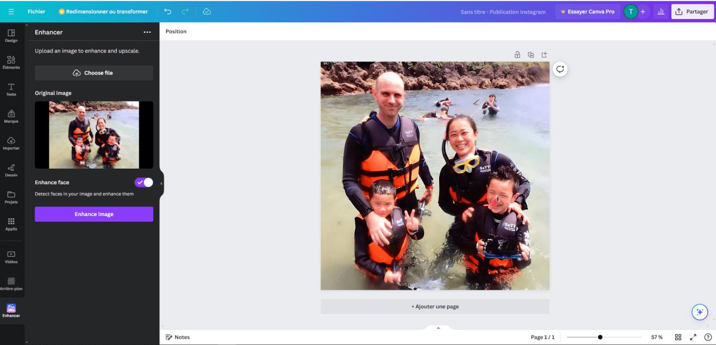The image size is (716, 345).
Task: Click the comment refresh bubble icon
Action: 560,69
